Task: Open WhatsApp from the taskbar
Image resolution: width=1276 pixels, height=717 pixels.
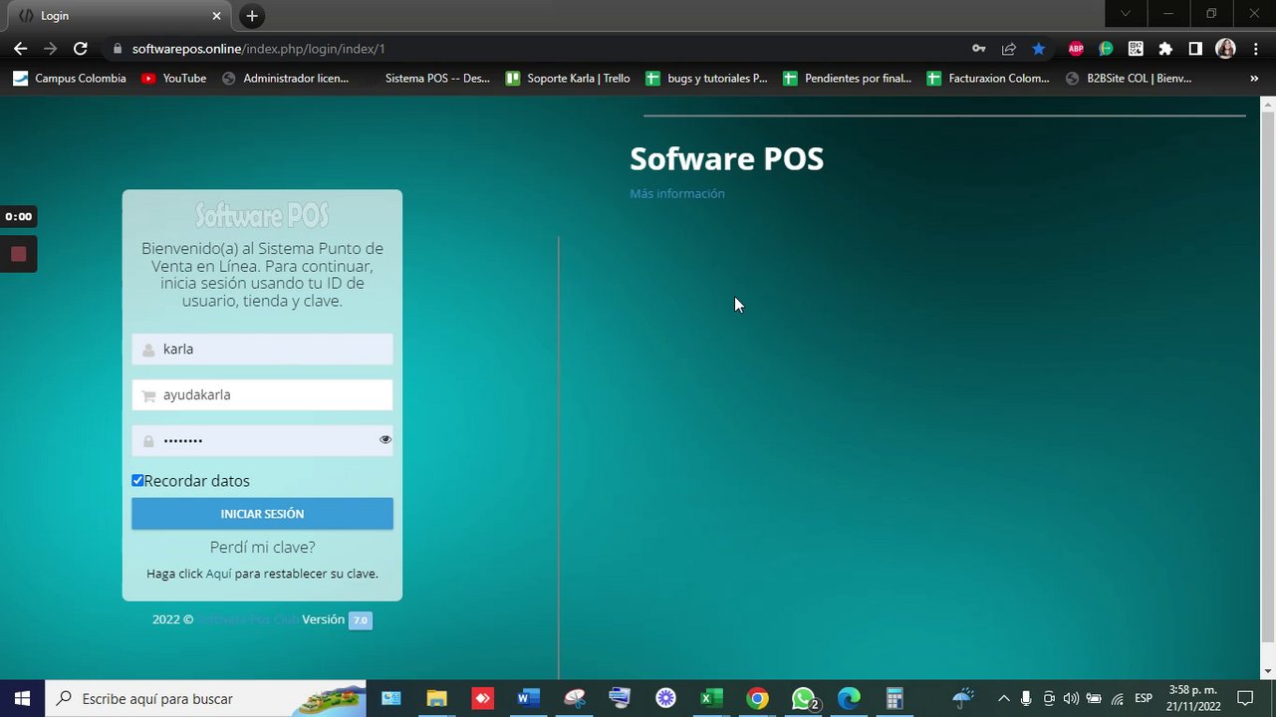Action: [804, 698]
